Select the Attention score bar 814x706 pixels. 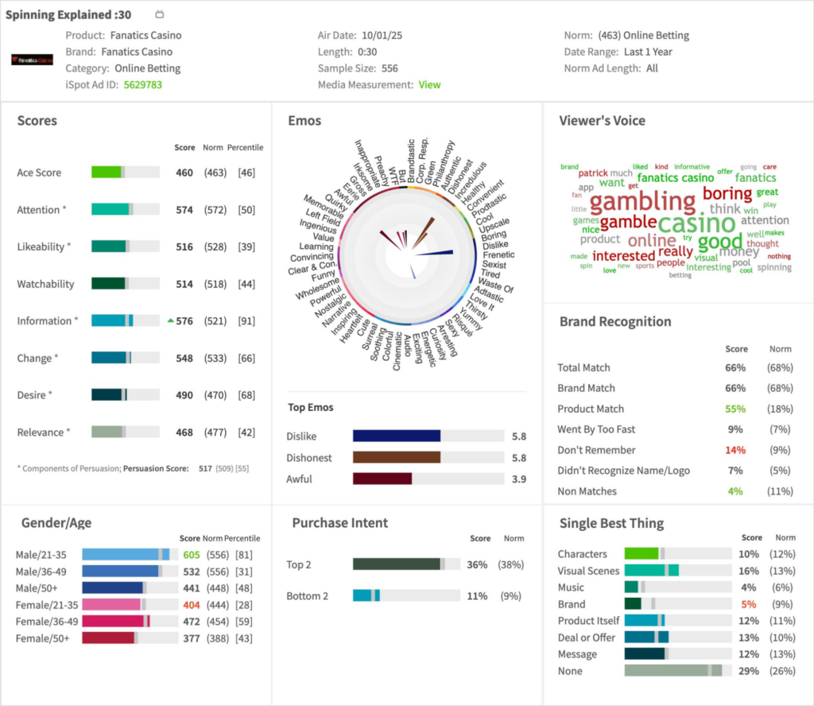pos(110,210)
